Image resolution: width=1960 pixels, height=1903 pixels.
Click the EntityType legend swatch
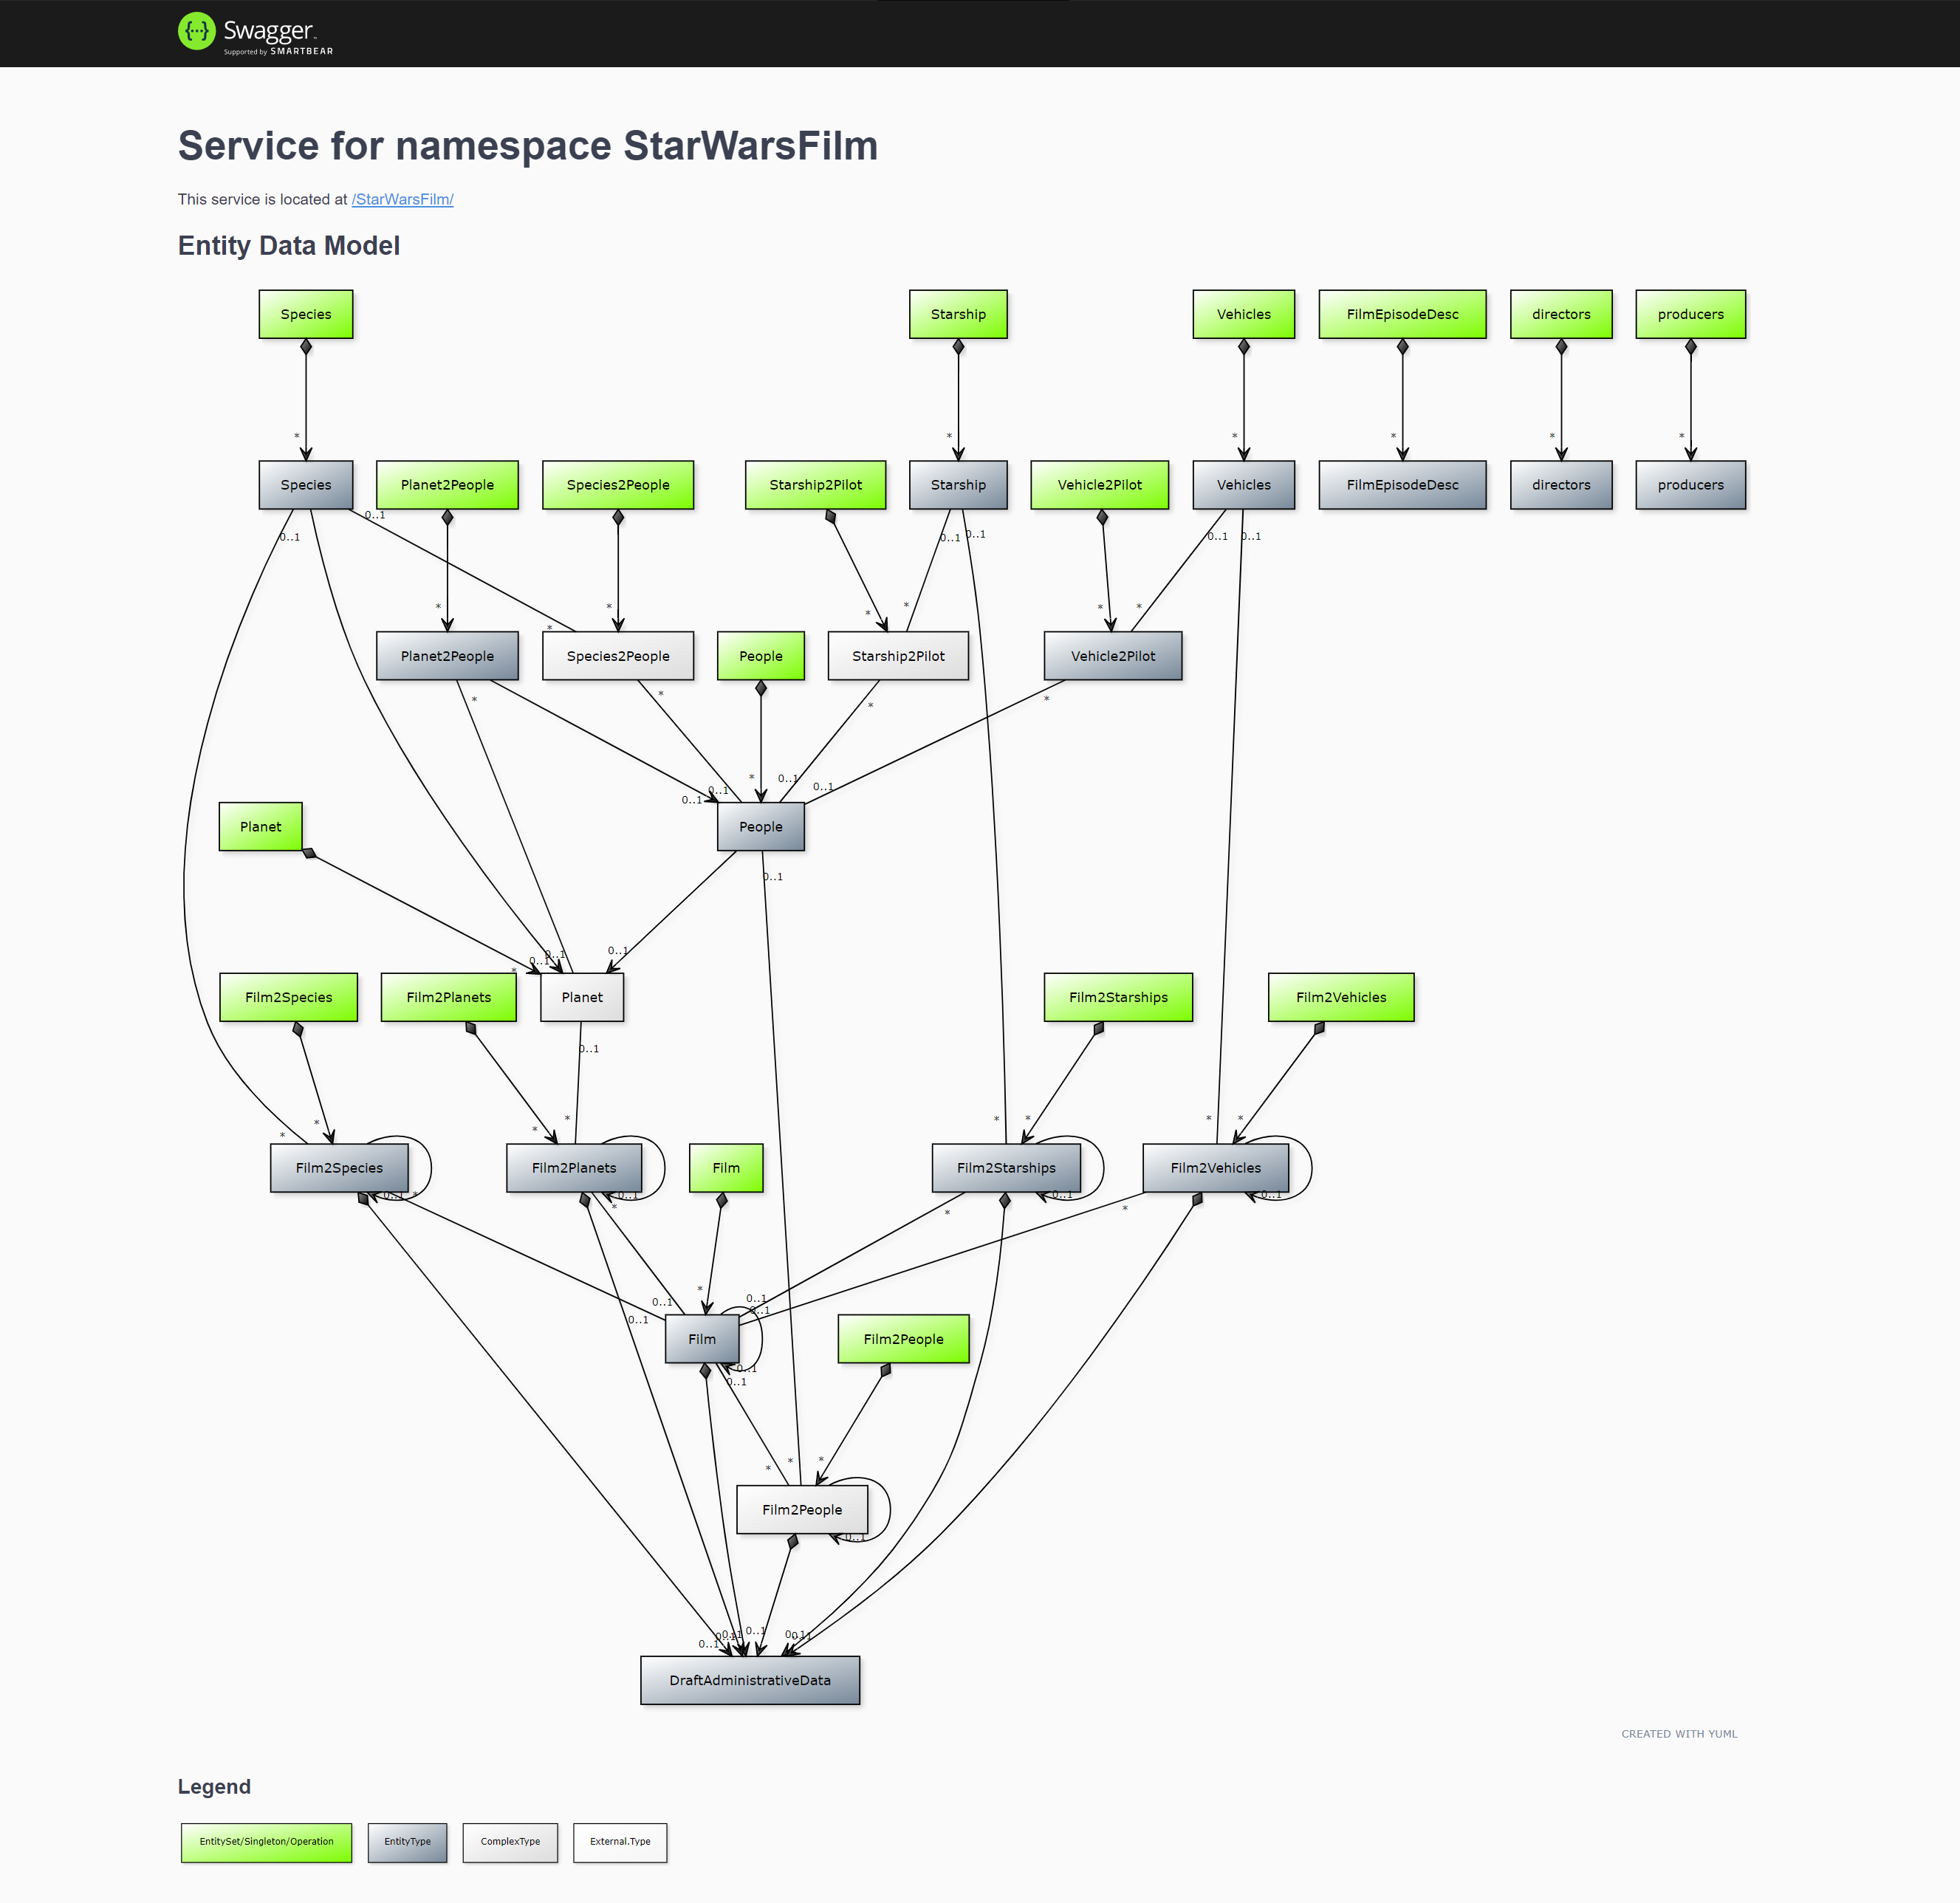click(x=407, y=1841)
